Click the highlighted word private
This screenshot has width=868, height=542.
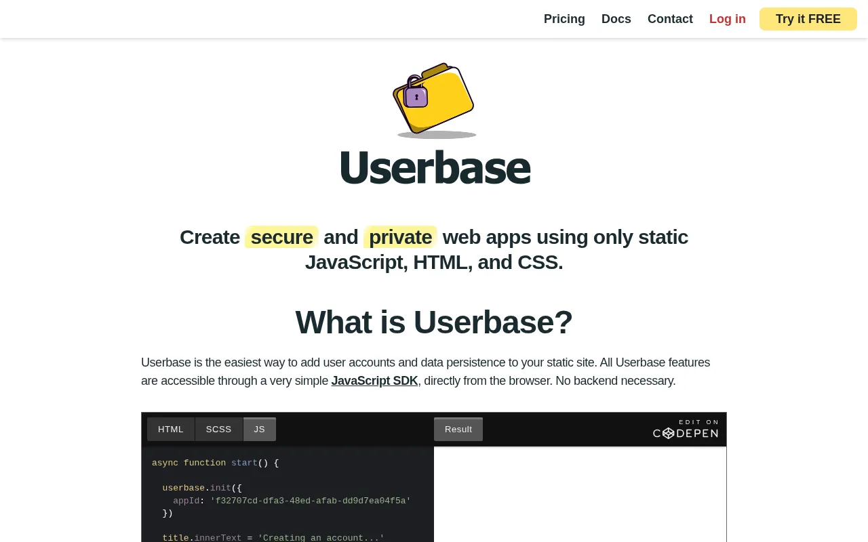[400, 237]
